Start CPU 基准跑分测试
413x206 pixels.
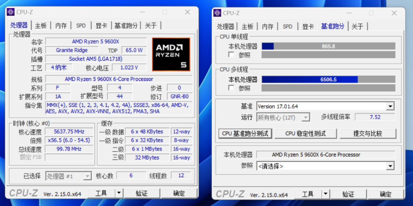[x=245, y=133]
